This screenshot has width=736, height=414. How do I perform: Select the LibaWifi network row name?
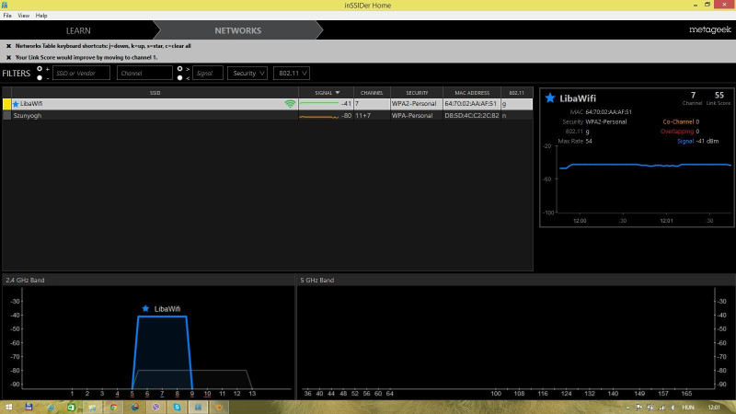[31, 104]
